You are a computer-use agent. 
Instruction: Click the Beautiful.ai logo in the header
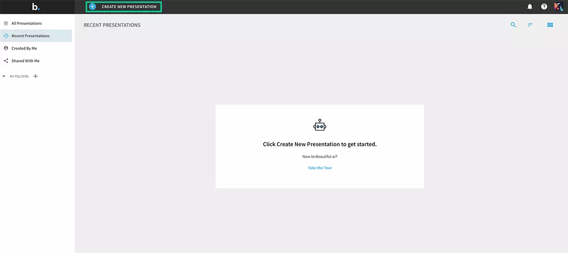[35, 7]
